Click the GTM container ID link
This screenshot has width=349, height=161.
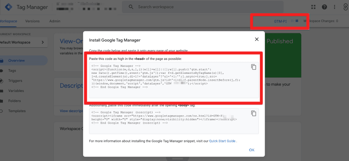286,21
